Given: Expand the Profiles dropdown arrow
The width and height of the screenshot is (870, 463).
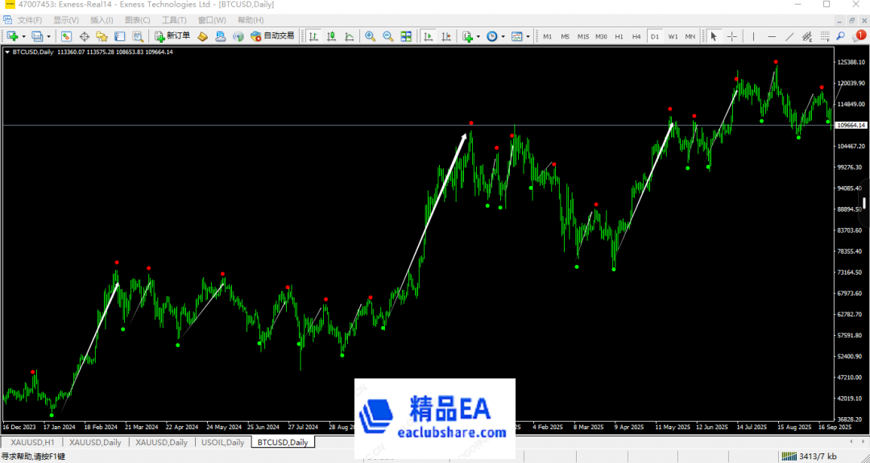Looking at the screenshot, I should click(49, 36).
